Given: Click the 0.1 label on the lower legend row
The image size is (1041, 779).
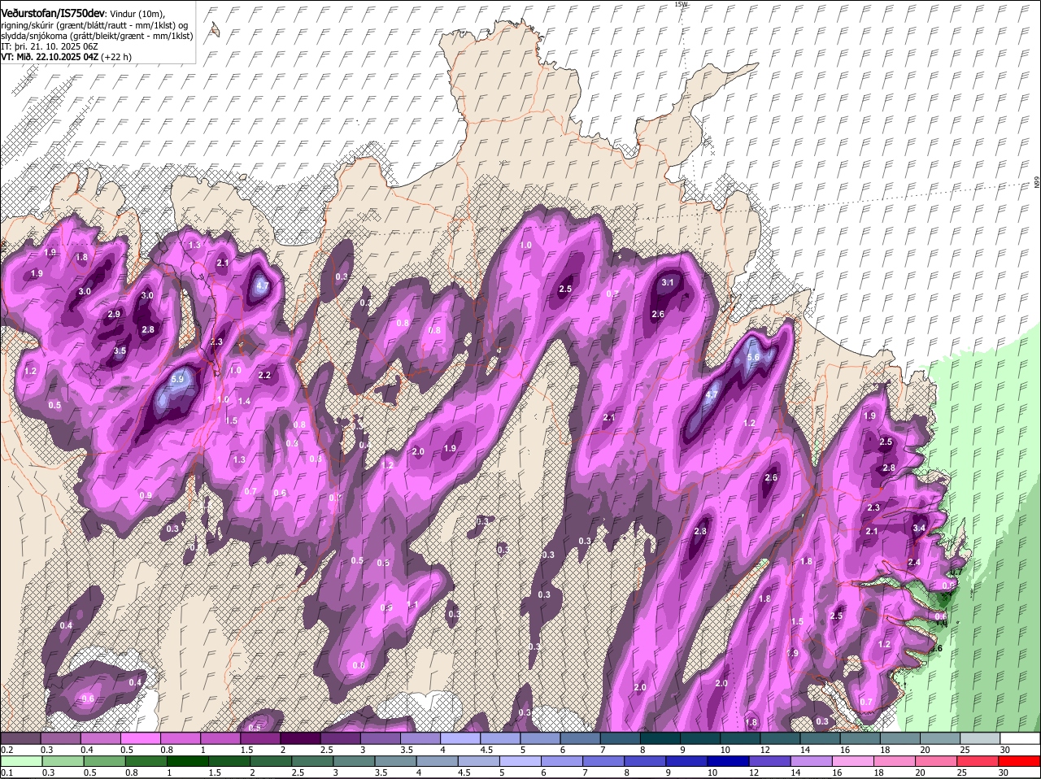Looking at the screenshot, I should click(7, 772).
